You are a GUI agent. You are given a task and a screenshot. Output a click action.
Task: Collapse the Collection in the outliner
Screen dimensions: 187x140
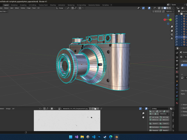179,14
